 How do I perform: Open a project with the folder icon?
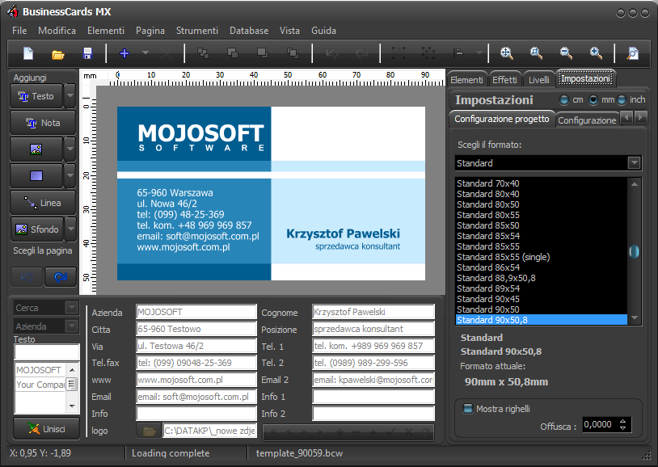tap(58, 54)
